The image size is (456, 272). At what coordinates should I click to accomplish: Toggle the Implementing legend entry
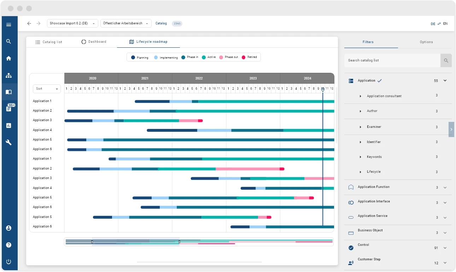(x=166, y=57)
